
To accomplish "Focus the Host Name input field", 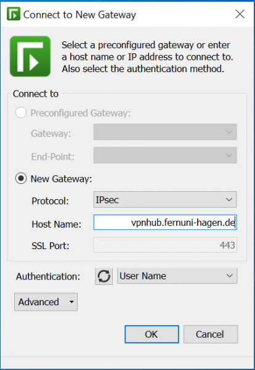I will point(165,222).
